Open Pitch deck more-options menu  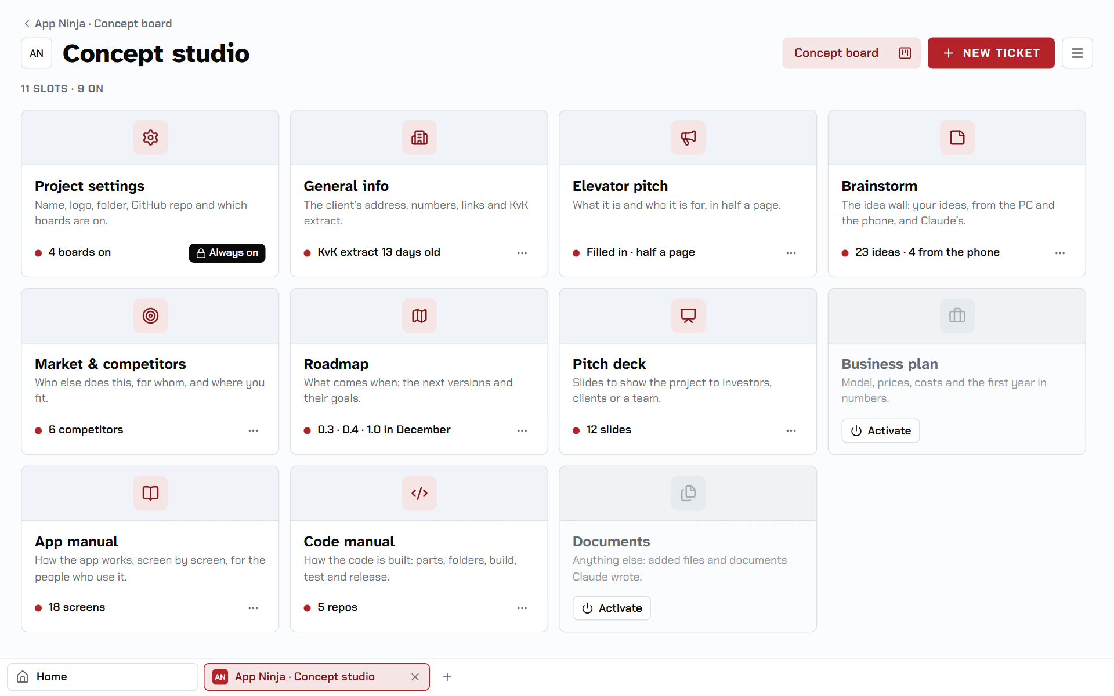[x=791, y=430]
